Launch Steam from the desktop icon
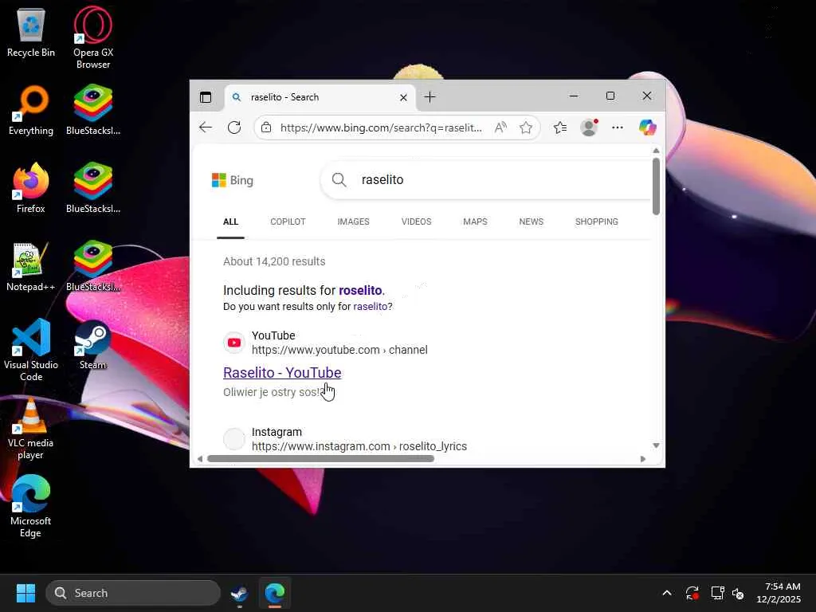This screenshot has height=612, width=816. [x=93, y=344]
